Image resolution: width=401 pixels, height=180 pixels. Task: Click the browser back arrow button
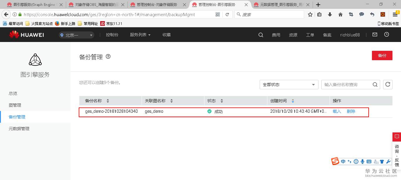click(6, 14)
